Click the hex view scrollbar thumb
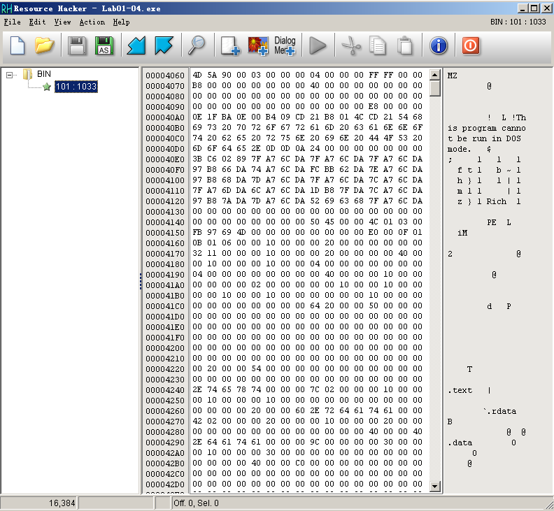Image resolution: width=554 pixels, height=511 pixels. pos(435,88)
